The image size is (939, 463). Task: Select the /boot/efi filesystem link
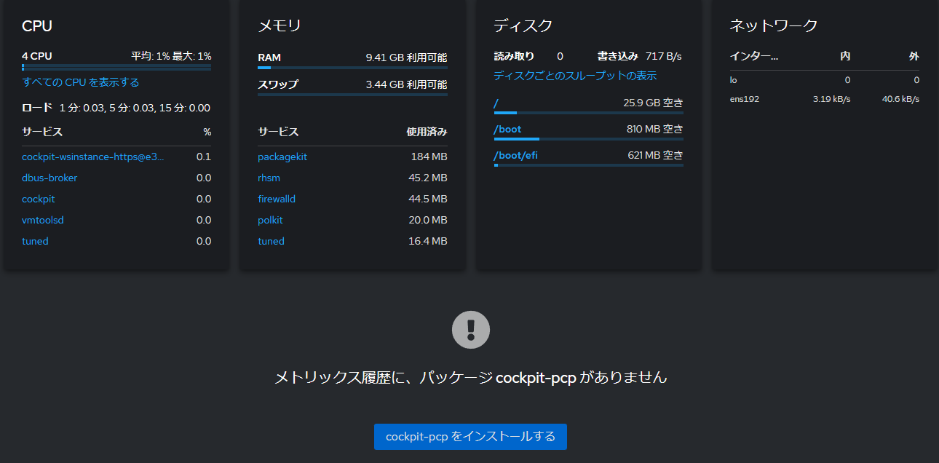514,154
